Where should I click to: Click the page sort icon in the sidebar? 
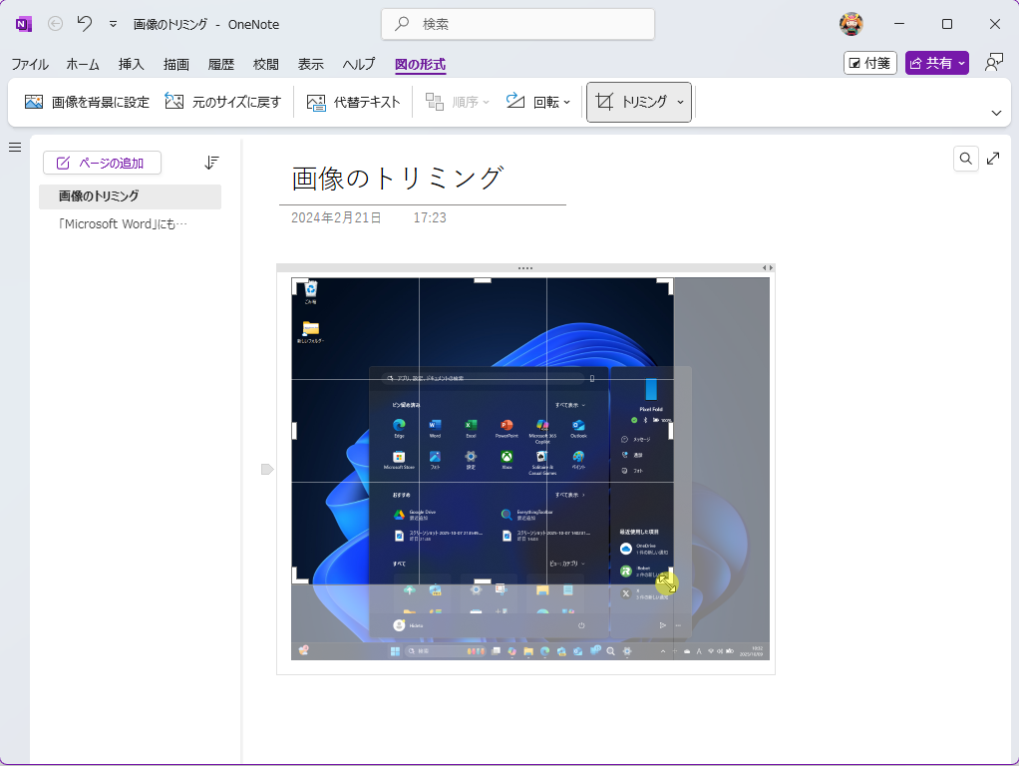210,163
